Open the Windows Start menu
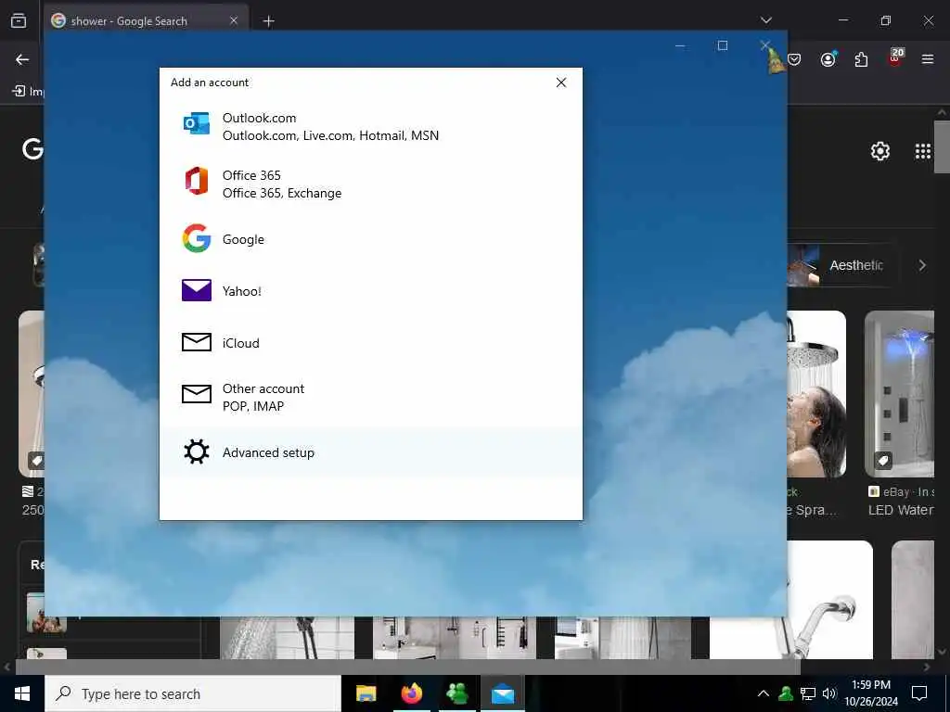Screen dimensions: 950x712 [22, 693]
